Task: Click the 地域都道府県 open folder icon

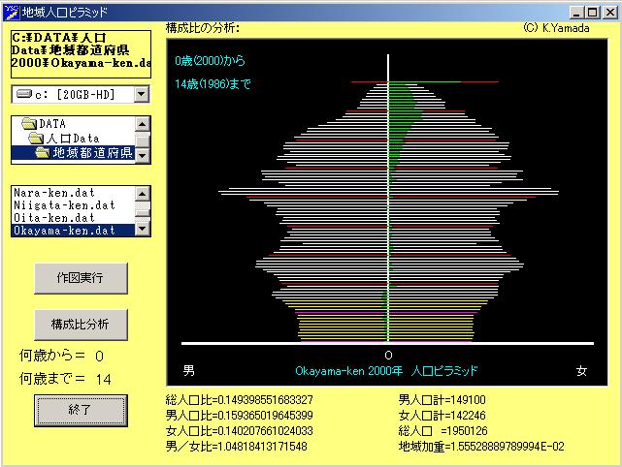Action: (44, 153)
